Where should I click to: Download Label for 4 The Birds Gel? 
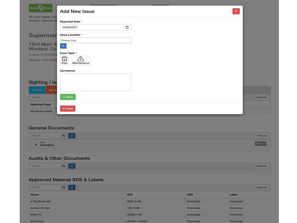(x=236, y=201)
